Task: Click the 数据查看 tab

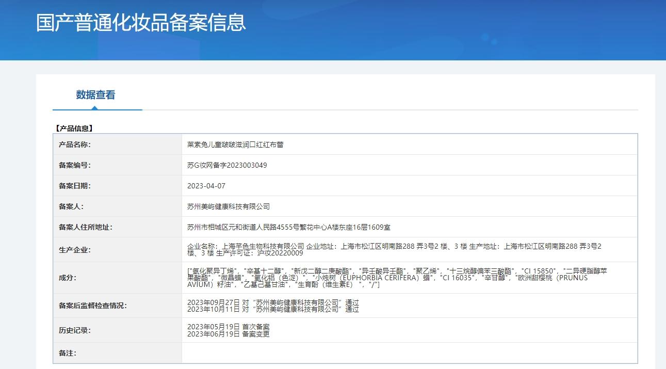Action: (95, 95)
